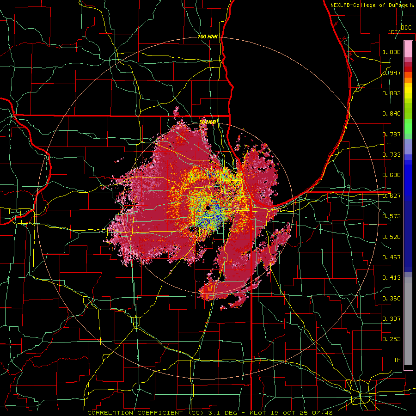The width and height of the screenshot is (416, 416).
Task: Click the black radar site dot at echo center
Action: click(x=208, y=208)
